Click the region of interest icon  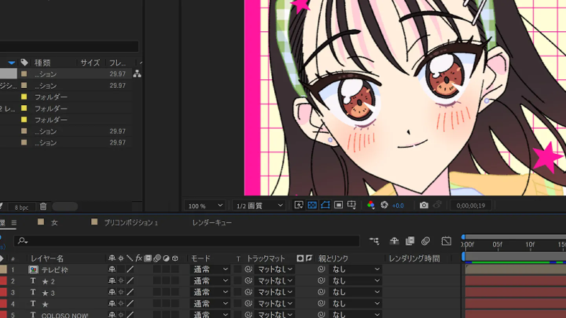tap(338, 205)
